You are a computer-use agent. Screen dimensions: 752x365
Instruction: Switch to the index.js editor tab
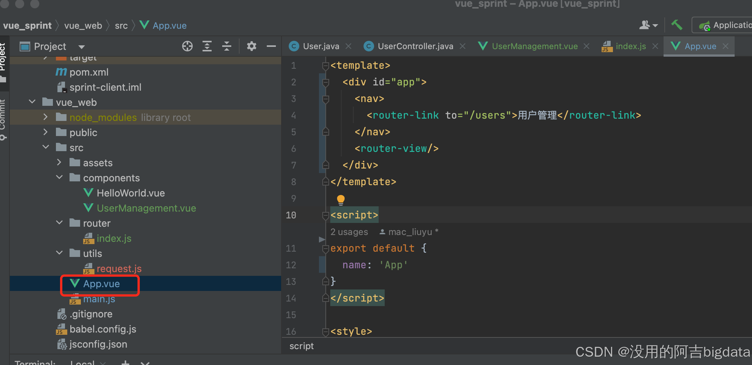coord(631,46)
